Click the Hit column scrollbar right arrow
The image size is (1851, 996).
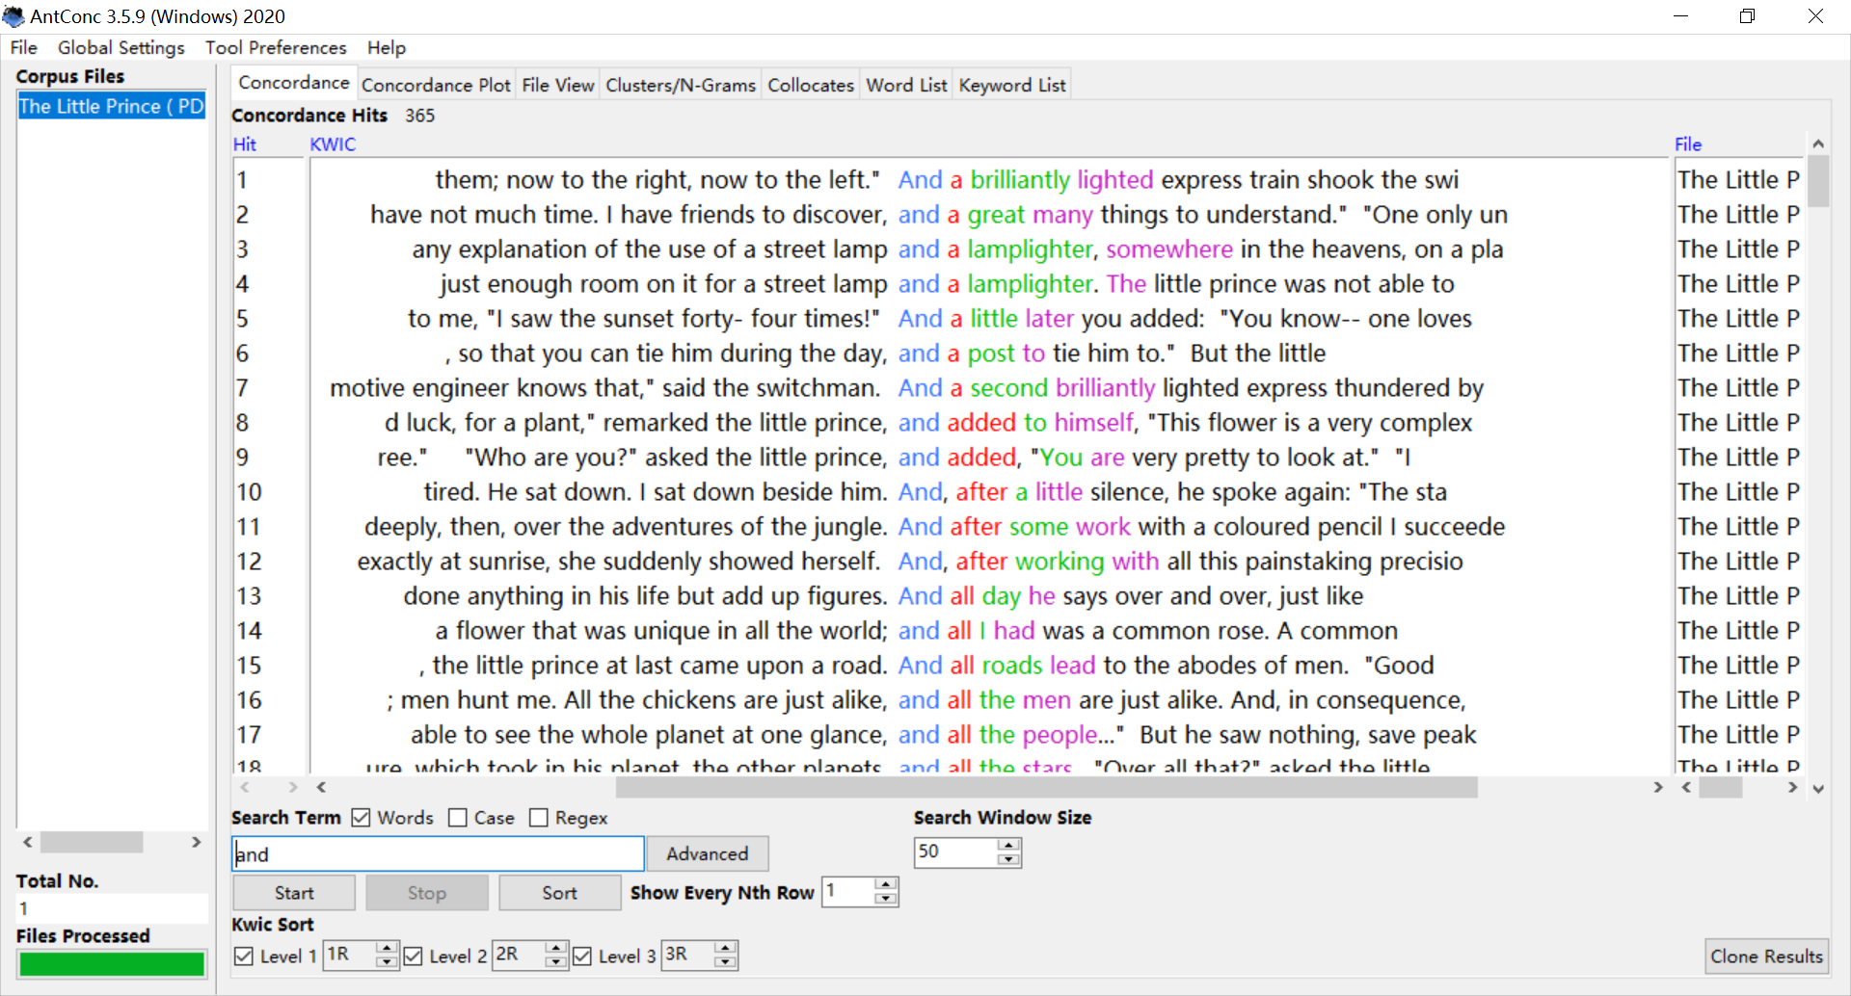292,788
